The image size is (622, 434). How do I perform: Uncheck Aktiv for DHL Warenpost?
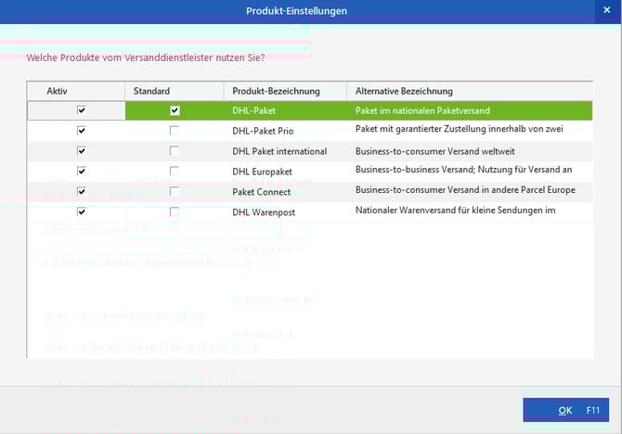click(82, 212)
